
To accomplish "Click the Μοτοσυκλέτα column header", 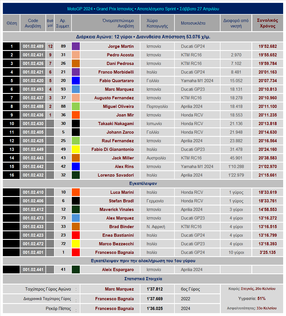I will (197, 23).
